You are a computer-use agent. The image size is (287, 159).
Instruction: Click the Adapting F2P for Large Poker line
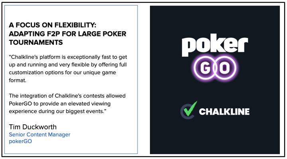pyautogui.click(x=67, y=34)
